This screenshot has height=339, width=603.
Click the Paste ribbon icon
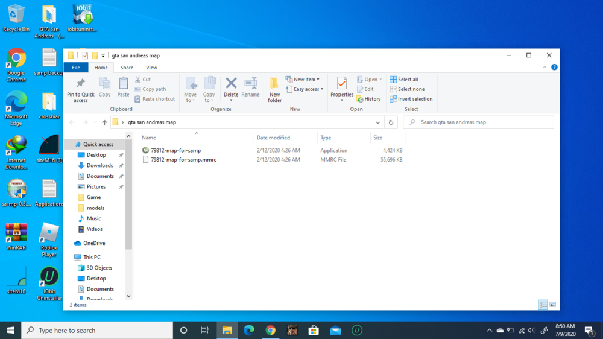point(123,87)
